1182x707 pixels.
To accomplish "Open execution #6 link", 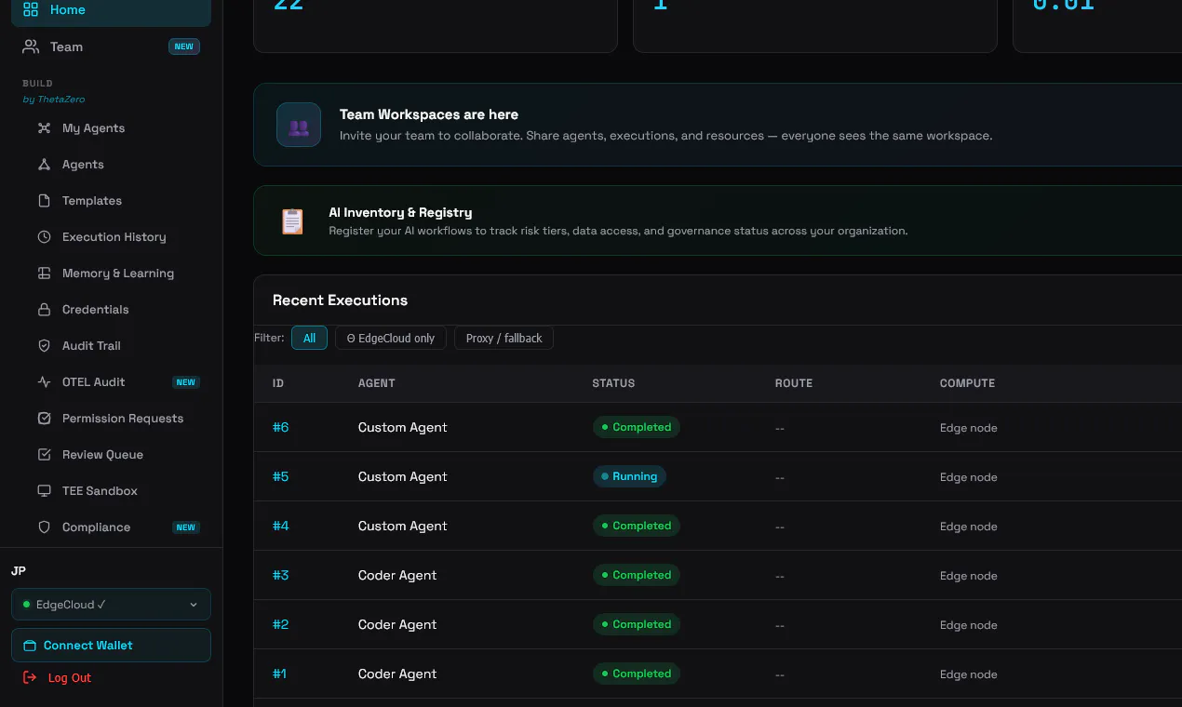I will click(280, 427).
